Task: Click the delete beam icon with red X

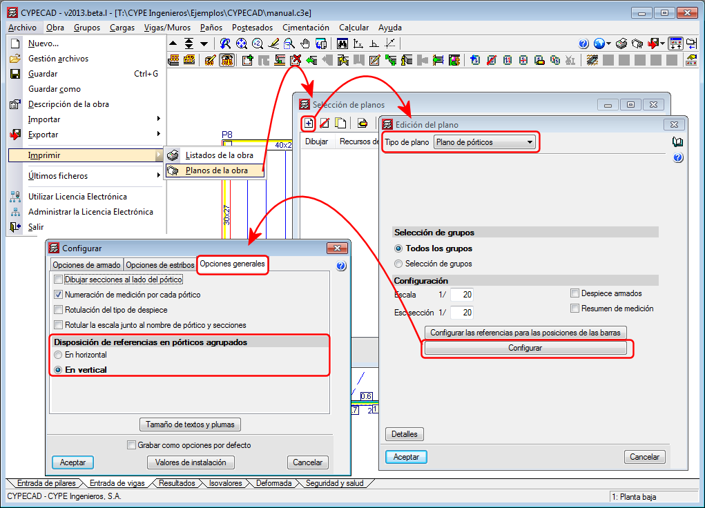Action: [x=296, y=60]
